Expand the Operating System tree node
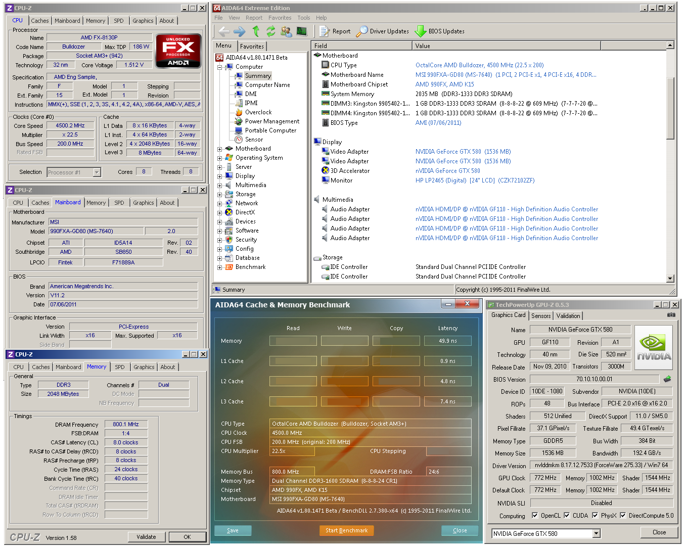The width and height of the screenshot is (686, 548). 220,158
